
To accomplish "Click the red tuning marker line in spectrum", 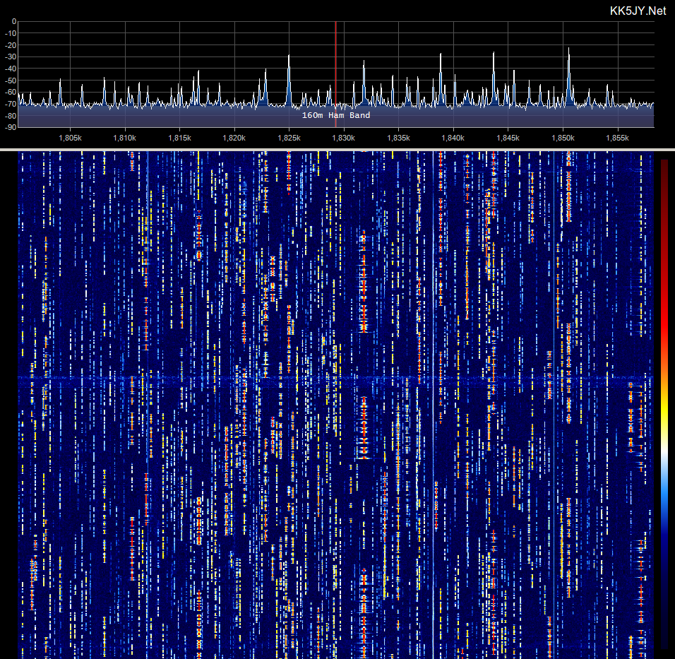I will 336,74.
